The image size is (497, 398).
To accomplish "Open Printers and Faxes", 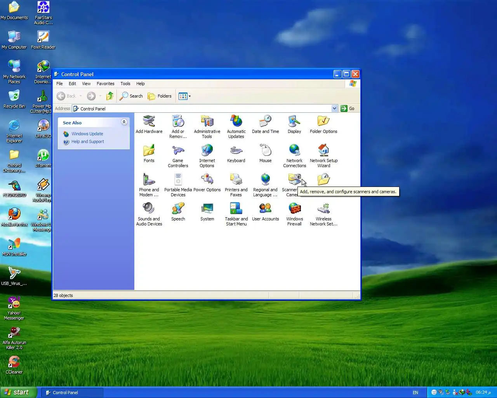I will (x=236, y=185).
